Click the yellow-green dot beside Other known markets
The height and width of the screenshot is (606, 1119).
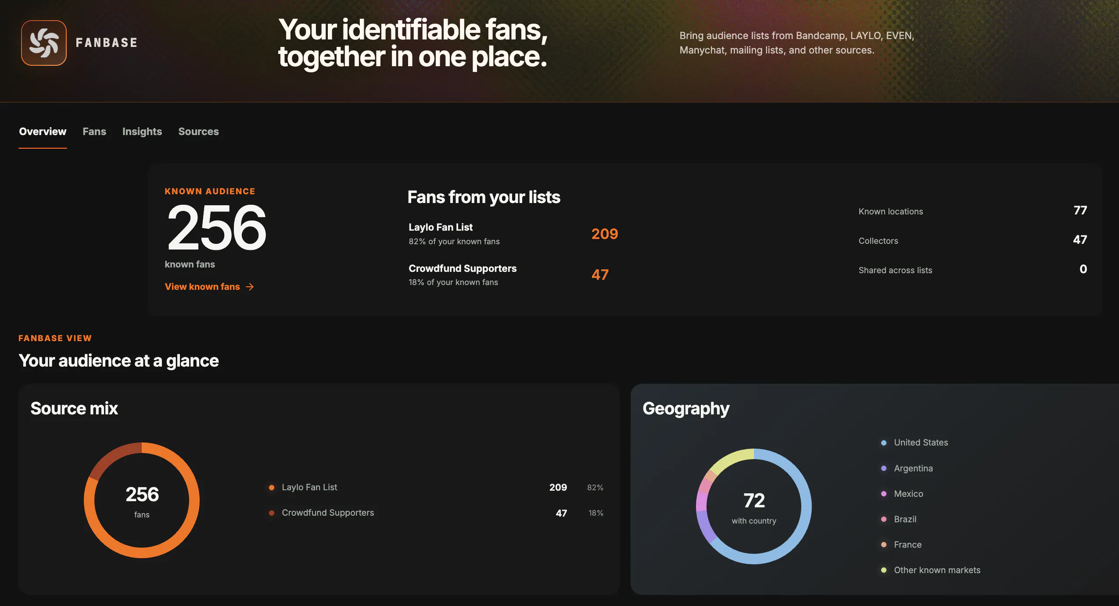pyautogui.click(x=884, y=570)
